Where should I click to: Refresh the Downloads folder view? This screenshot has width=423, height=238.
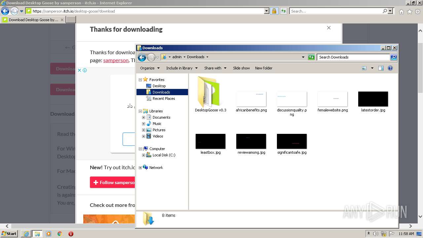click(x=311, y=57)
